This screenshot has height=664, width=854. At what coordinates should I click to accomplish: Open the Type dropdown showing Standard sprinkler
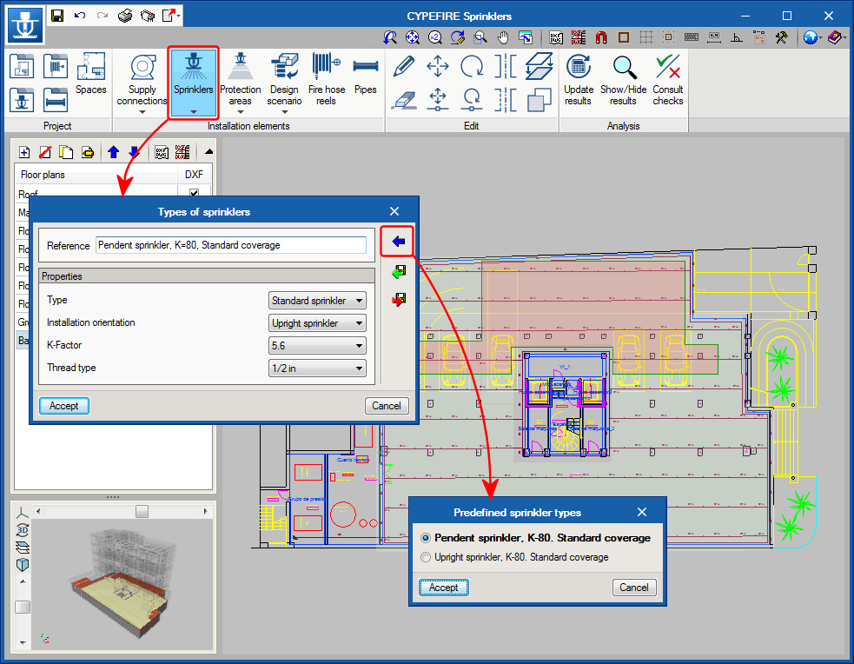pyautogui.click(x=317, y=301)
